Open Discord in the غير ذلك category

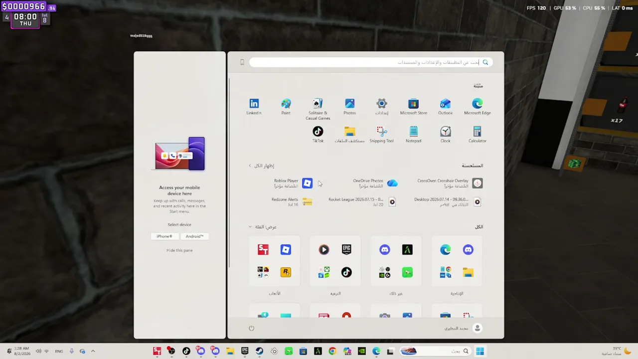pos(384,249)
